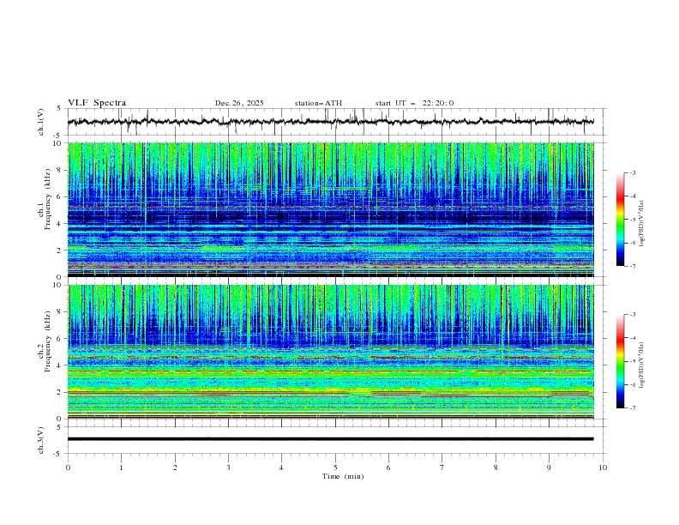
Task: Click the "-5" tick on ch.2 colorbar
Action: pos(632,361)
